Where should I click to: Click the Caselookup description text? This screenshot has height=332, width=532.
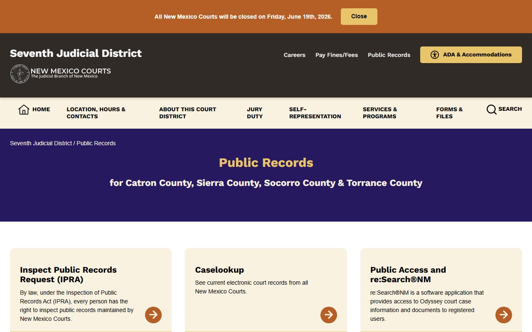pos(251,287)
